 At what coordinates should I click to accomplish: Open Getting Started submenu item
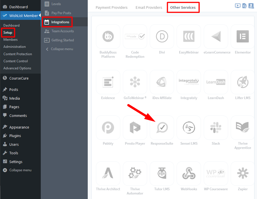point(64,40)
